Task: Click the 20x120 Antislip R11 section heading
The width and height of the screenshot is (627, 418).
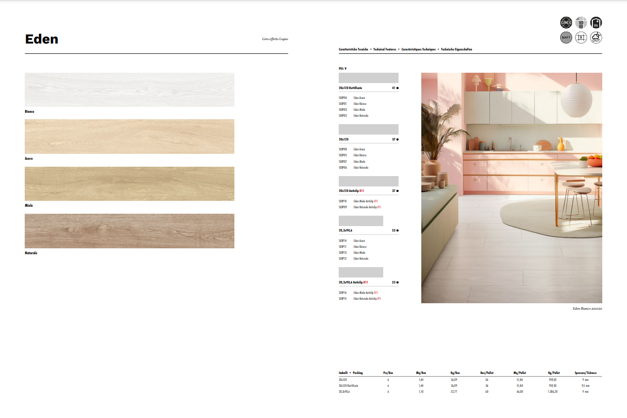Action: 351,191
